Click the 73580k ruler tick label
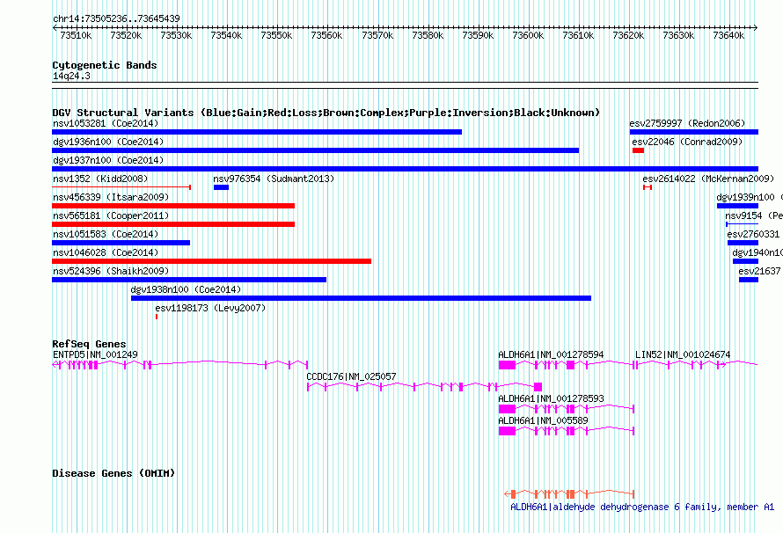Image resolution: width=783 pixels, height=533 pixels. [x=428, y=35]
